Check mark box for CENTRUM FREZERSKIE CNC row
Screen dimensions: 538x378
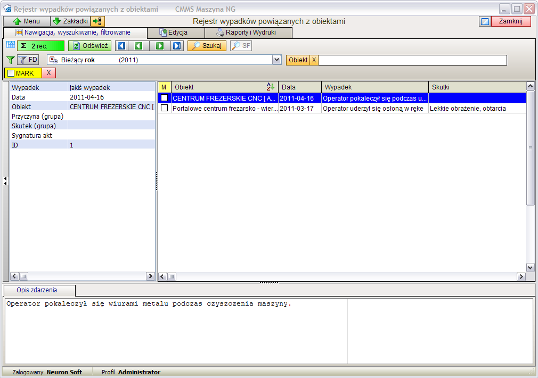tap(165, 98)
